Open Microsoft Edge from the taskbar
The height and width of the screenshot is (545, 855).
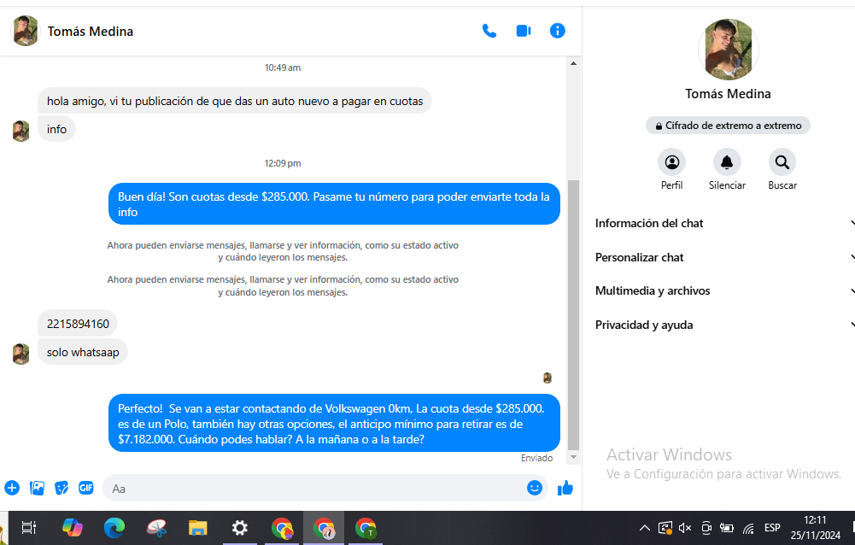point(114,528)
